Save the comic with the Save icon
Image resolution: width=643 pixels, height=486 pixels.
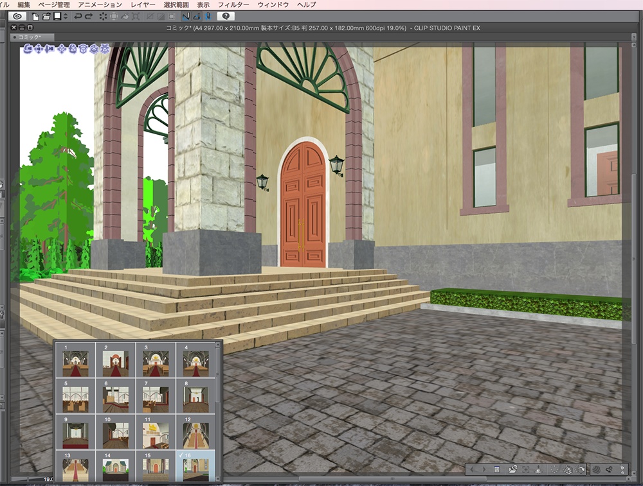coord(57,17)
